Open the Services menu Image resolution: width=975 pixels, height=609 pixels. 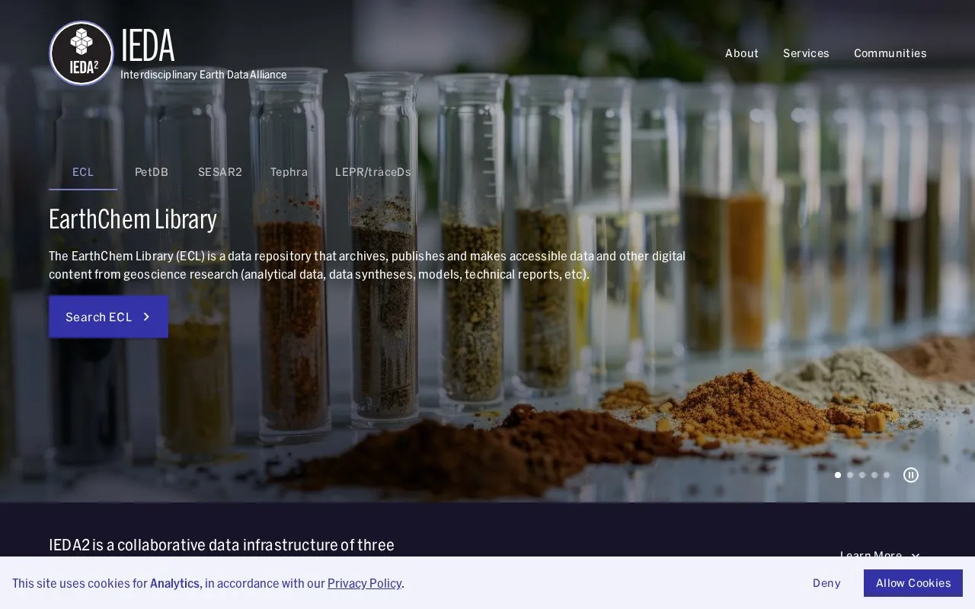click(x=806, y=53)
